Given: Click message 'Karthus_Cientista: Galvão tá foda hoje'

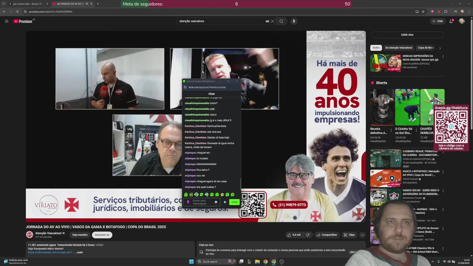Looking at the screenshot, I should pyautogui.click(x=207, y=137).
